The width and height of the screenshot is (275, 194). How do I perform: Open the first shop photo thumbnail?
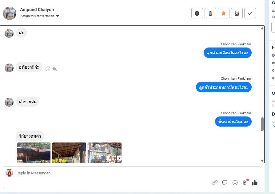[34, 152]
